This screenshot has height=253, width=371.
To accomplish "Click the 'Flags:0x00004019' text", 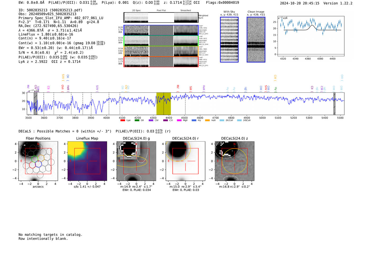I will click(222, 3).
